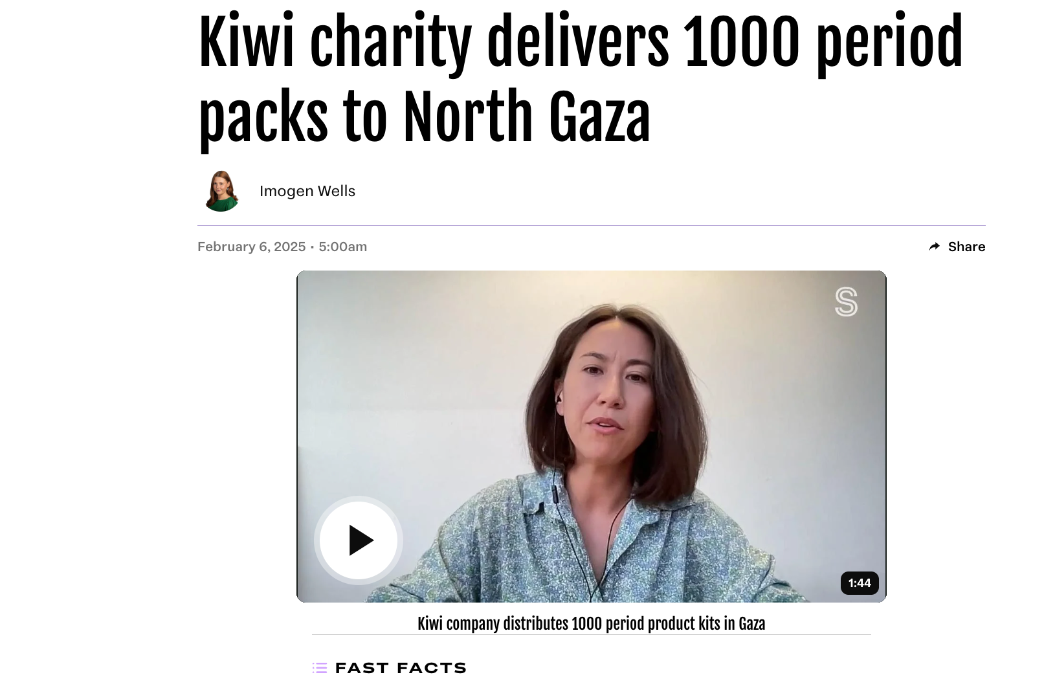Screen dimensions: 1055x677
Task: Click the word Kiwi in the main headline
Action: pyautogui.click(x=246, y=42)
